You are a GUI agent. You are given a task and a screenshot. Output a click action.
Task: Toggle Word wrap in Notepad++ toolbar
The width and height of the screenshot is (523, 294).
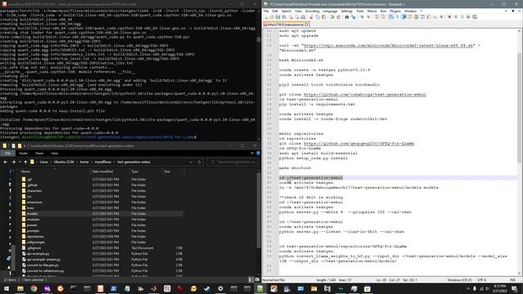391,16
